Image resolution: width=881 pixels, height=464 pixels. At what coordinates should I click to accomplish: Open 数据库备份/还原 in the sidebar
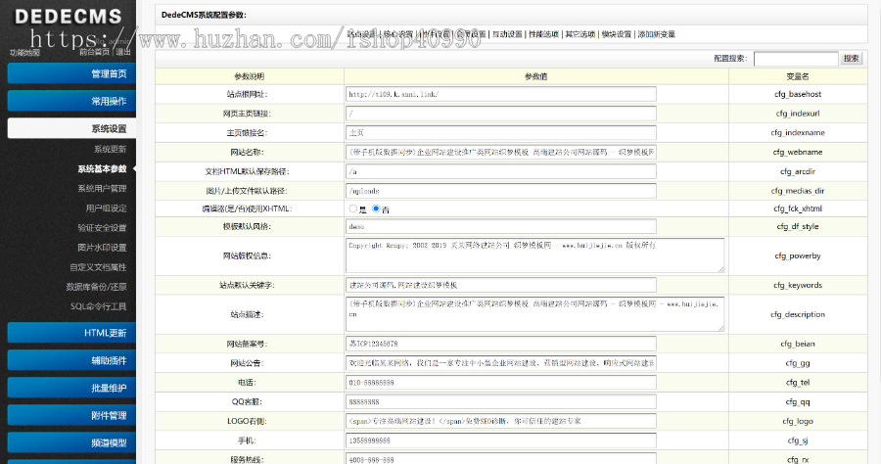click(96, 286)
